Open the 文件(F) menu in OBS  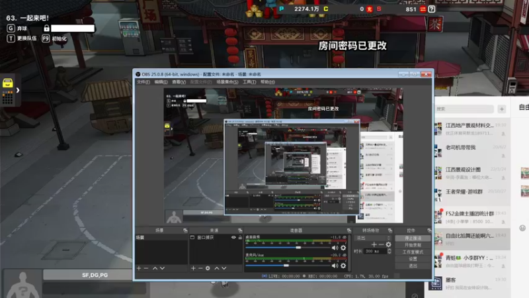point(143,82)
